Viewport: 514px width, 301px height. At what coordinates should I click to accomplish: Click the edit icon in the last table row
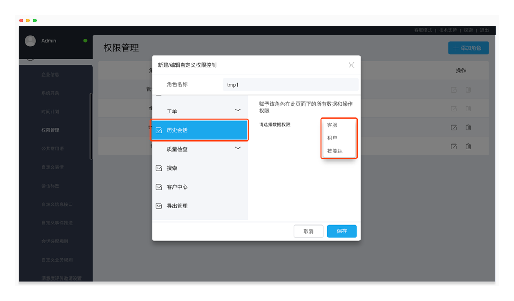point(454,146)
